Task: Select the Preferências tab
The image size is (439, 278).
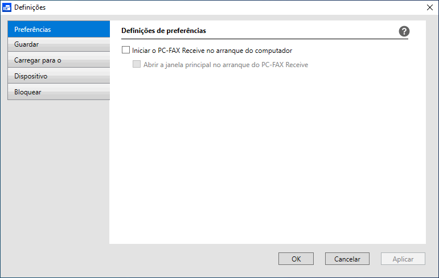Action: point(59,29)
